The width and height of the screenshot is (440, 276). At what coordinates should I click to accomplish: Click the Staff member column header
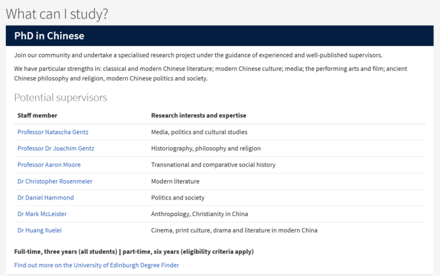tap(37, 115)
